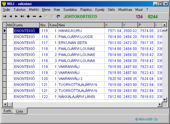Screen dimensions: 170x124
Task: Jump to last record navigator icon
Action: (x=22, y=16)
